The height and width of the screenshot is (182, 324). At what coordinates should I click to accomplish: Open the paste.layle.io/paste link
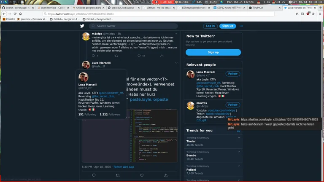[149, 99]
